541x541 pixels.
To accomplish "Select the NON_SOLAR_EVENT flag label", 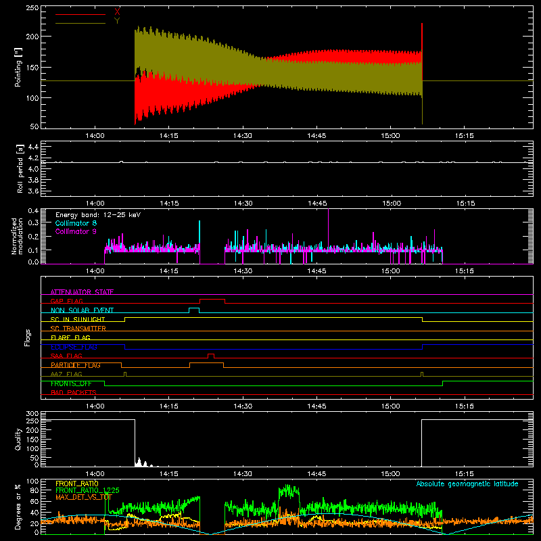I will (82, 310).
